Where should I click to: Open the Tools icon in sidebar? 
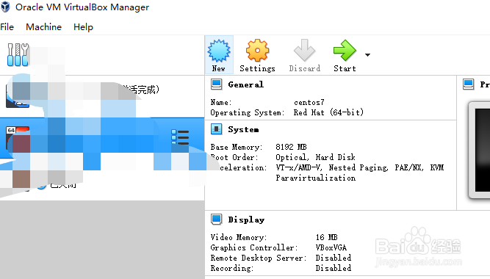18,54
